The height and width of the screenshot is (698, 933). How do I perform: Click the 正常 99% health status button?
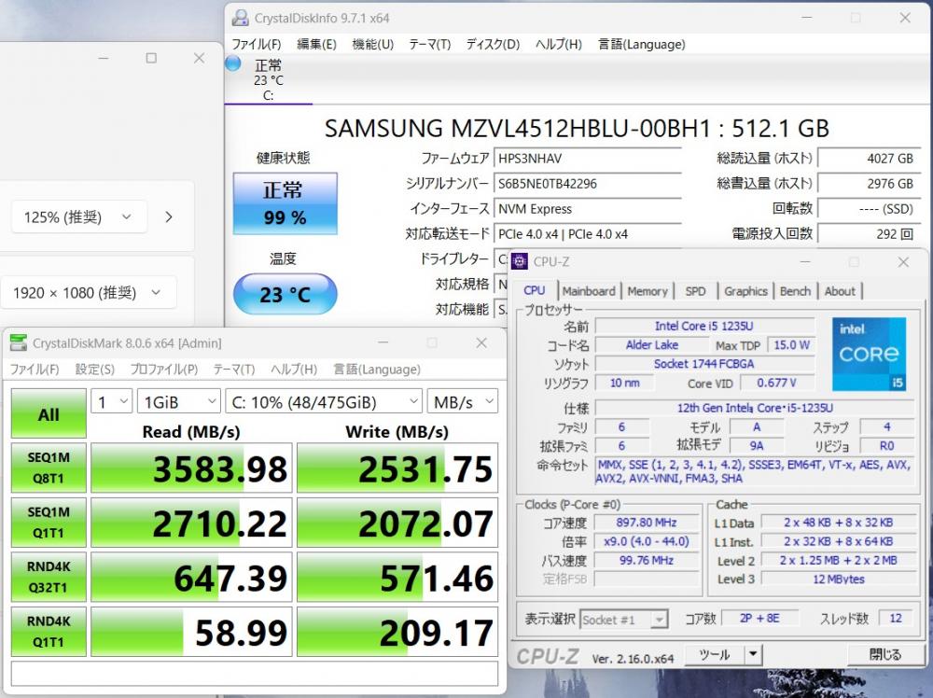[285, 202]
